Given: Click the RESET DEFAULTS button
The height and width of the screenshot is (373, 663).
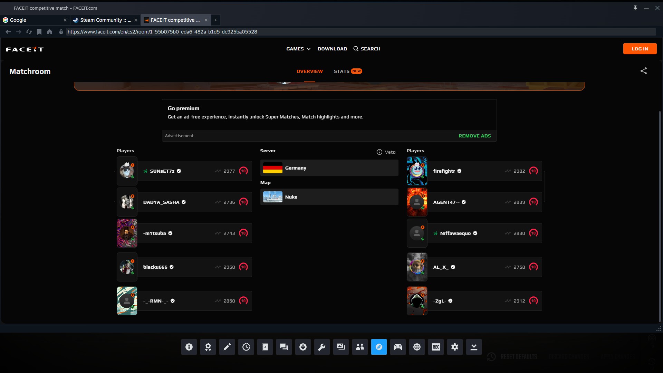Looking at the screenshot, I should (512, 357).
